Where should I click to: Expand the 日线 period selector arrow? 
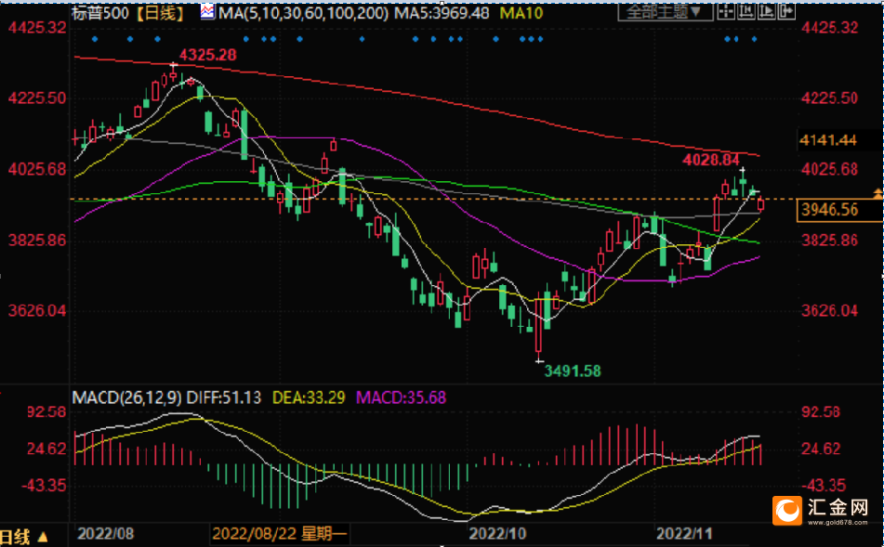pos(43,538)
